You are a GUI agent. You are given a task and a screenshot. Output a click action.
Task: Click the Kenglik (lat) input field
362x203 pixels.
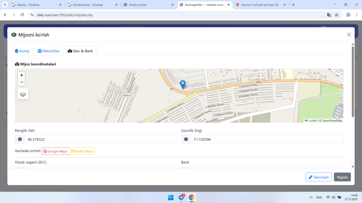(x=101, y=139)
